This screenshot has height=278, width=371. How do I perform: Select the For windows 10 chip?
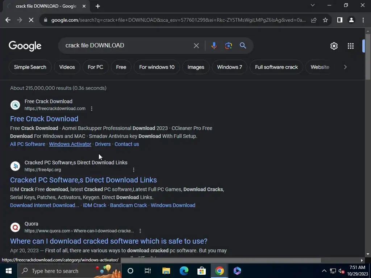(157, 67)
